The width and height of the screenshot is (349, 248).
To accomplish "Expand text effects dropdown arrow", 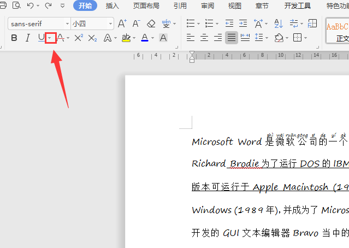I will pyautogui.click(x=116, y=38).
